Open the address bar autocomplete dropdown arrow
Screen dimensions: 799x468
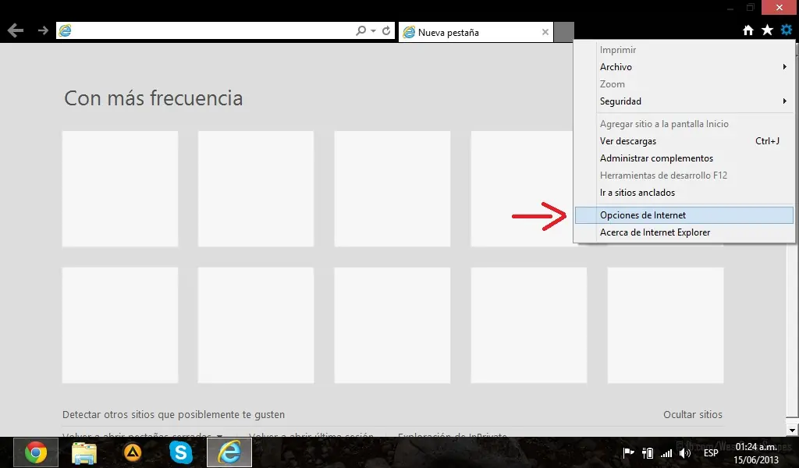[x=374, y=31]
